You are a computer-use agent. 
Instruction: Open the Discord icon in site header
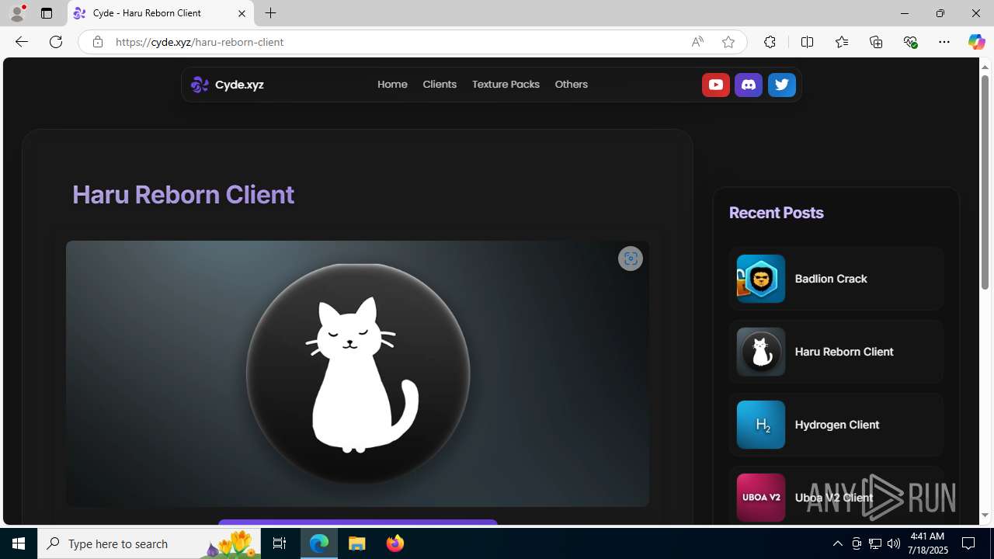(x=749, y=85)
